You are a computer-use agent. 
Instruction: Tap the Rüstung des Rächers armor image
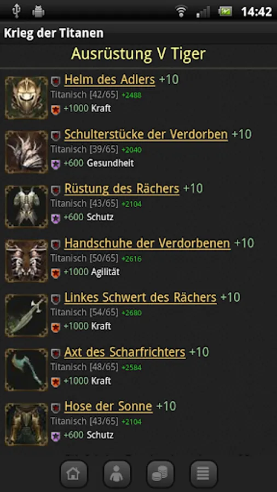tap(26, 207)
